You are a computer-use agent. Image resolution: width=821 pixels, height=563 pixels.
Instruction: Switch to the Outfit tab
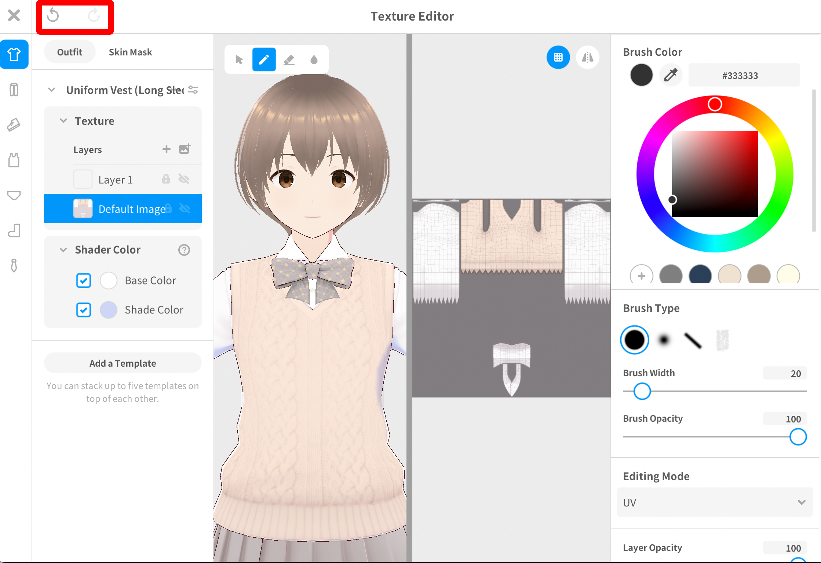click(x=70, y=52)
